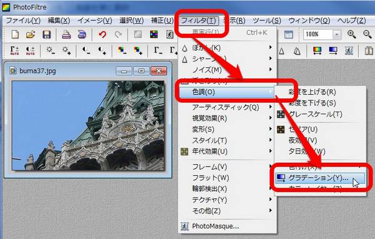The image size is (375, 239).
Task: Reduce saturation with the color squares minus icon
Action: point(122,51)
